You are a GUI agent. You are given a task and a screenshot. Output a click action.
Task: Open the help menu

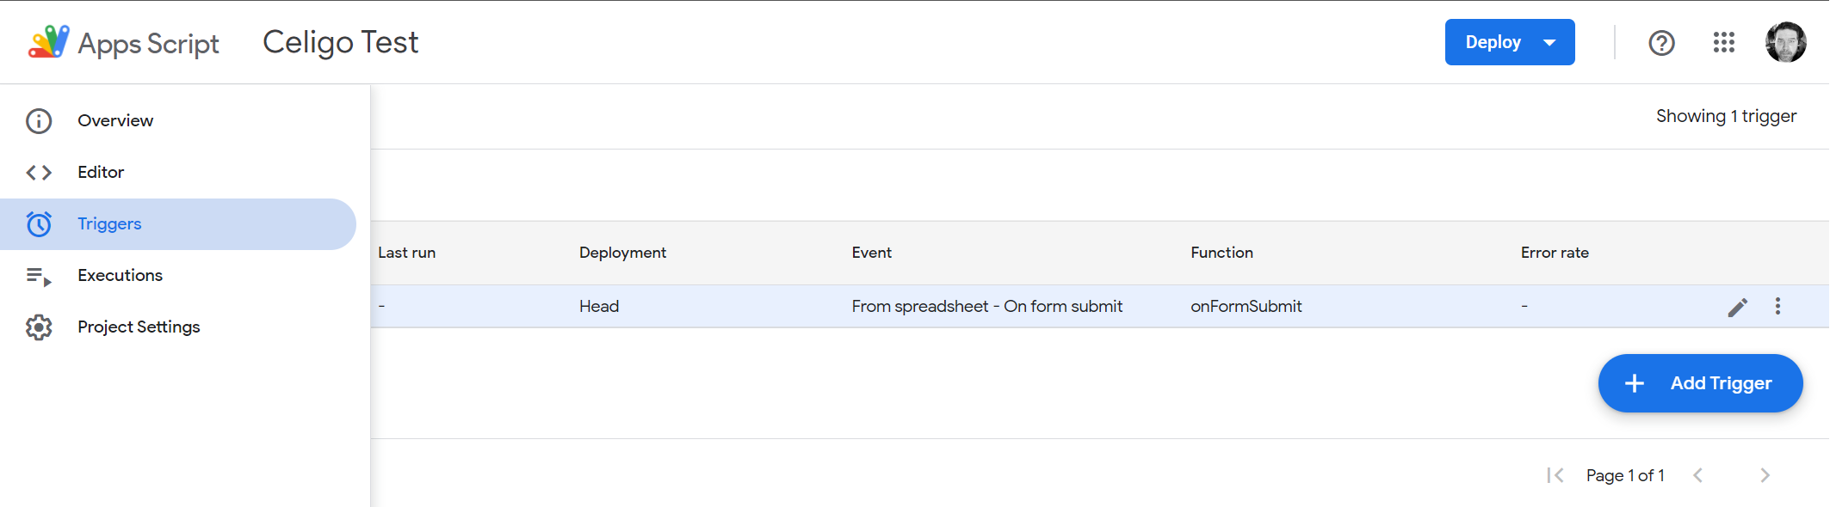point(1661,42)
